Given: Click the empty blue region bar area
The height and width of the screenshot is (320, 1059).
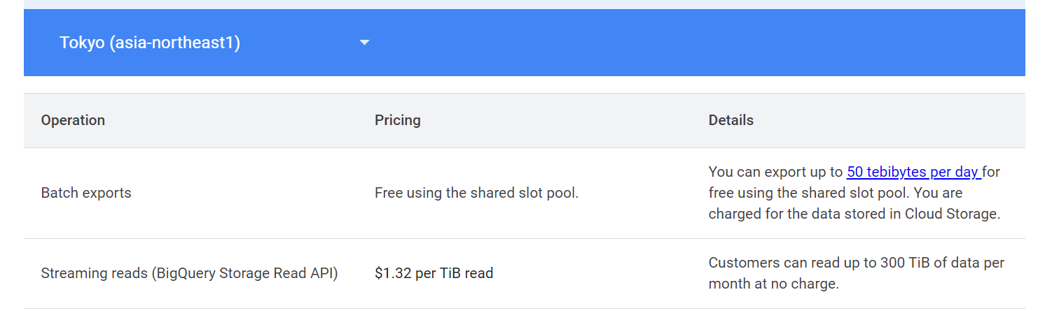Looking at the screenshot, I should tap(700, 43).
